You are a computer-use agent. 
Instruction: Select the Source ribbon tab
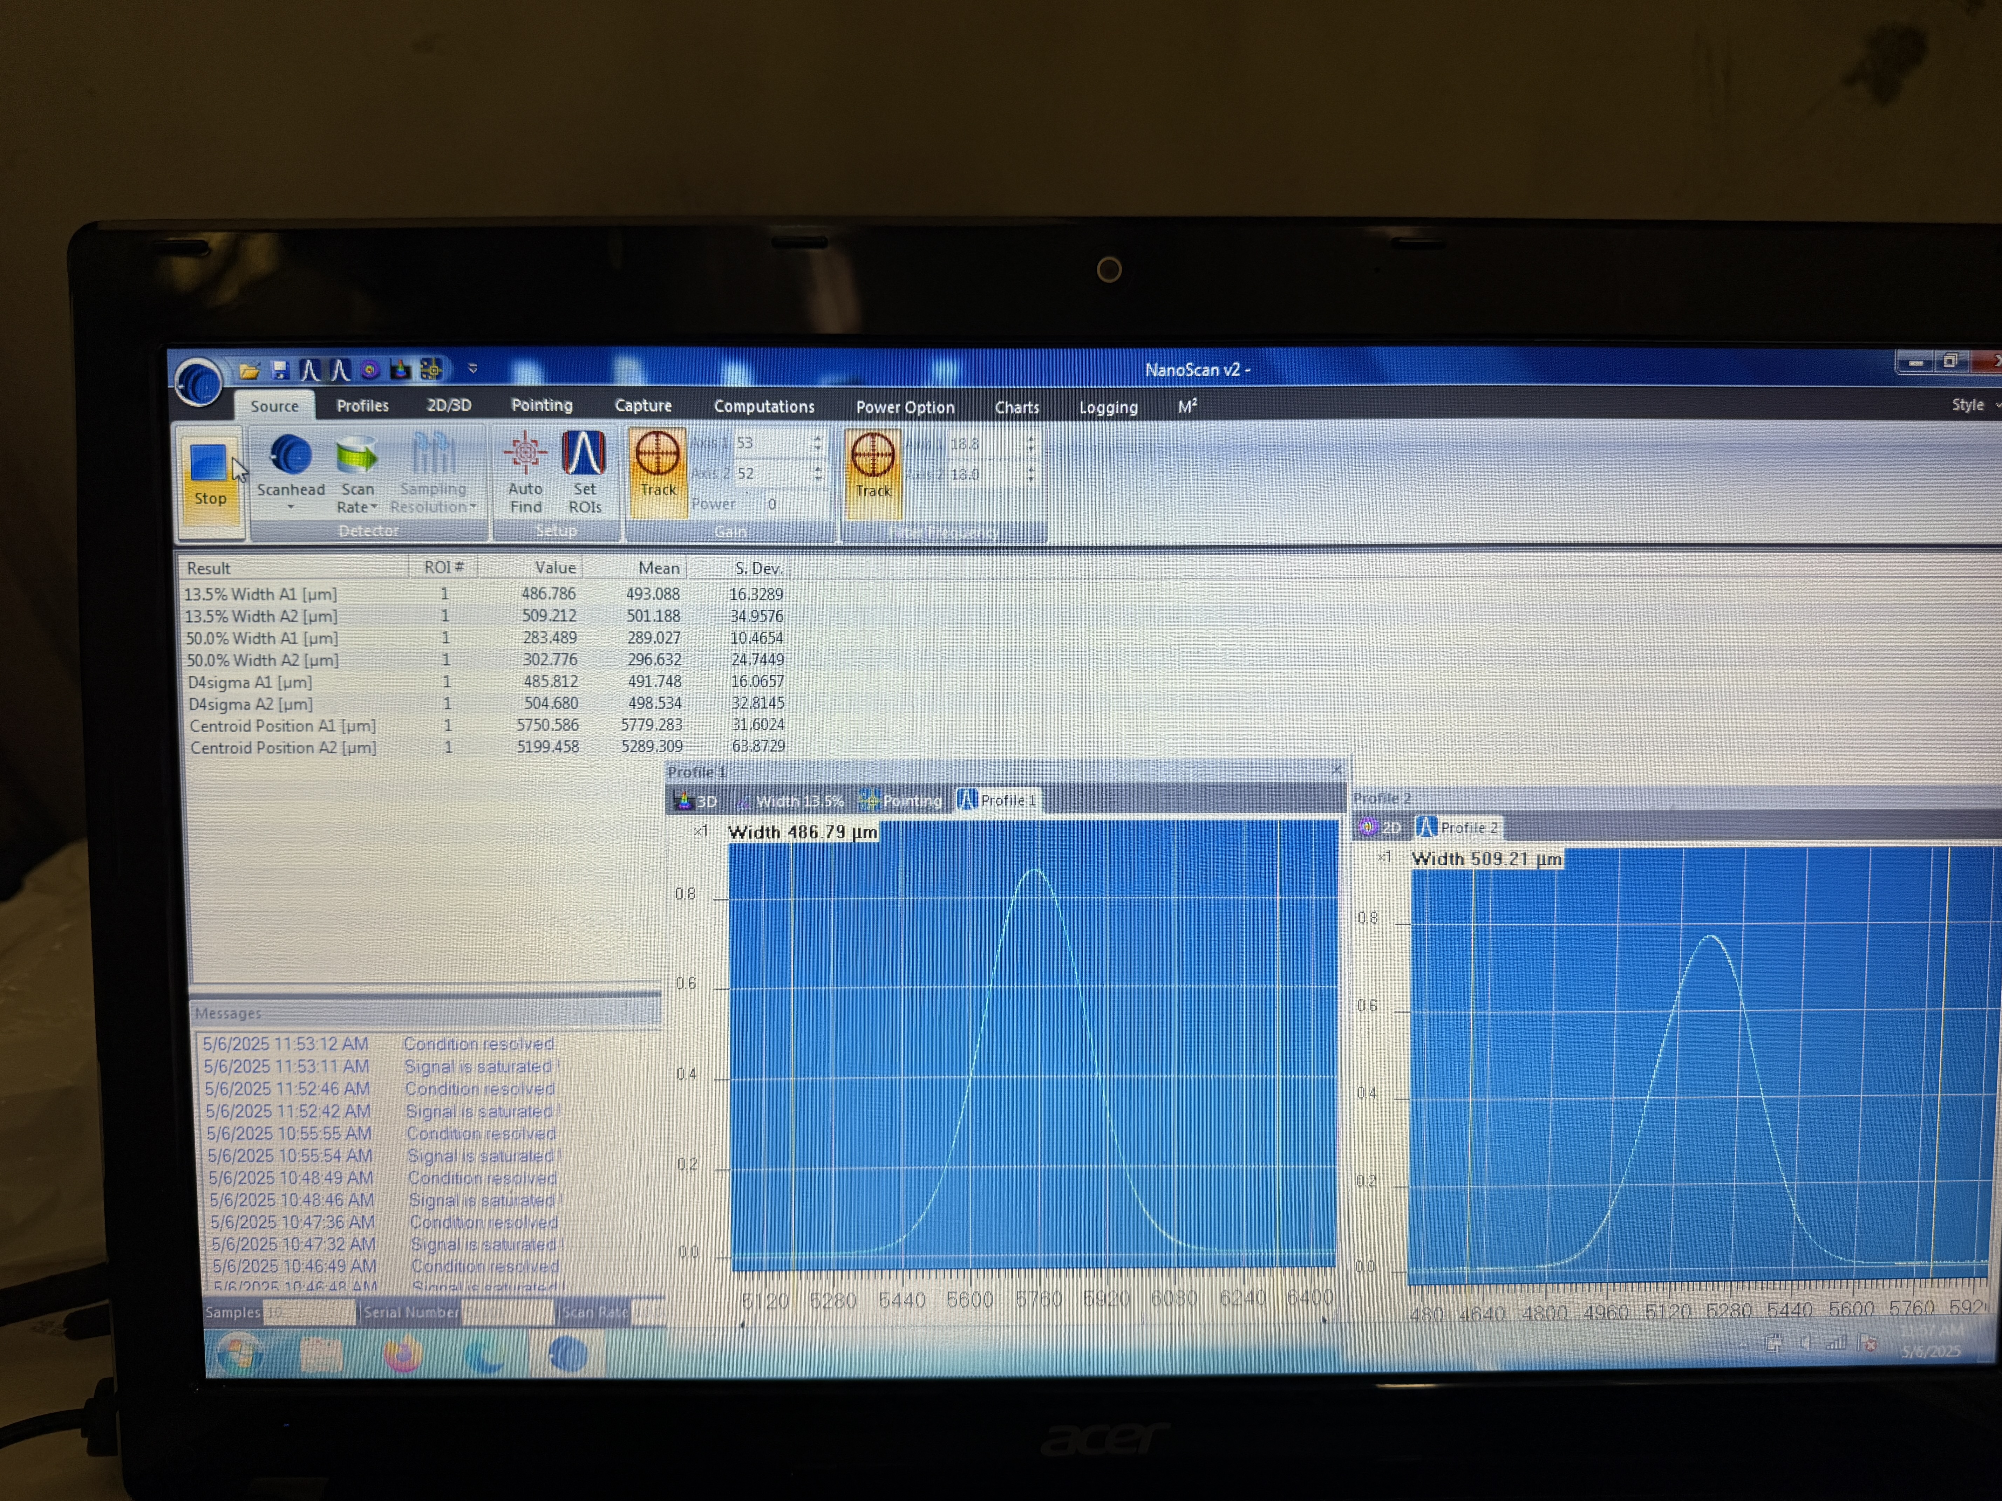(x=274, y=406)
